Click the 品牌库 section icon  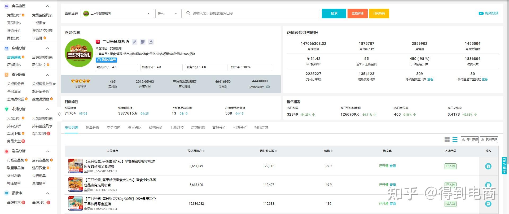pos(7,193)
